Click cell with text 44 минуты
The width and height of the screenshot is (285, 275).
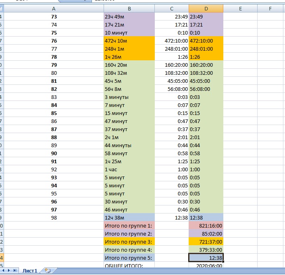(129, 145)
